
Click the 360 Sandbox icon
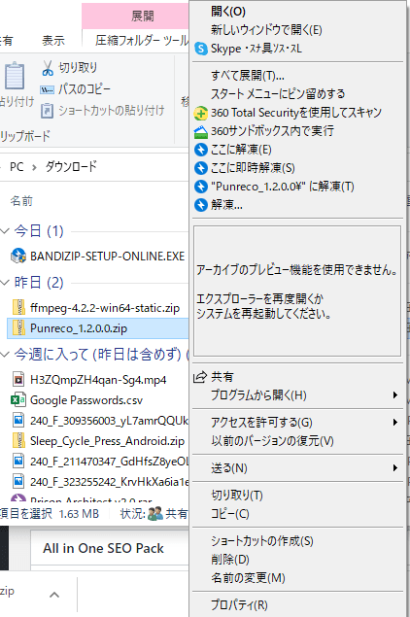(x=201, y=131)
